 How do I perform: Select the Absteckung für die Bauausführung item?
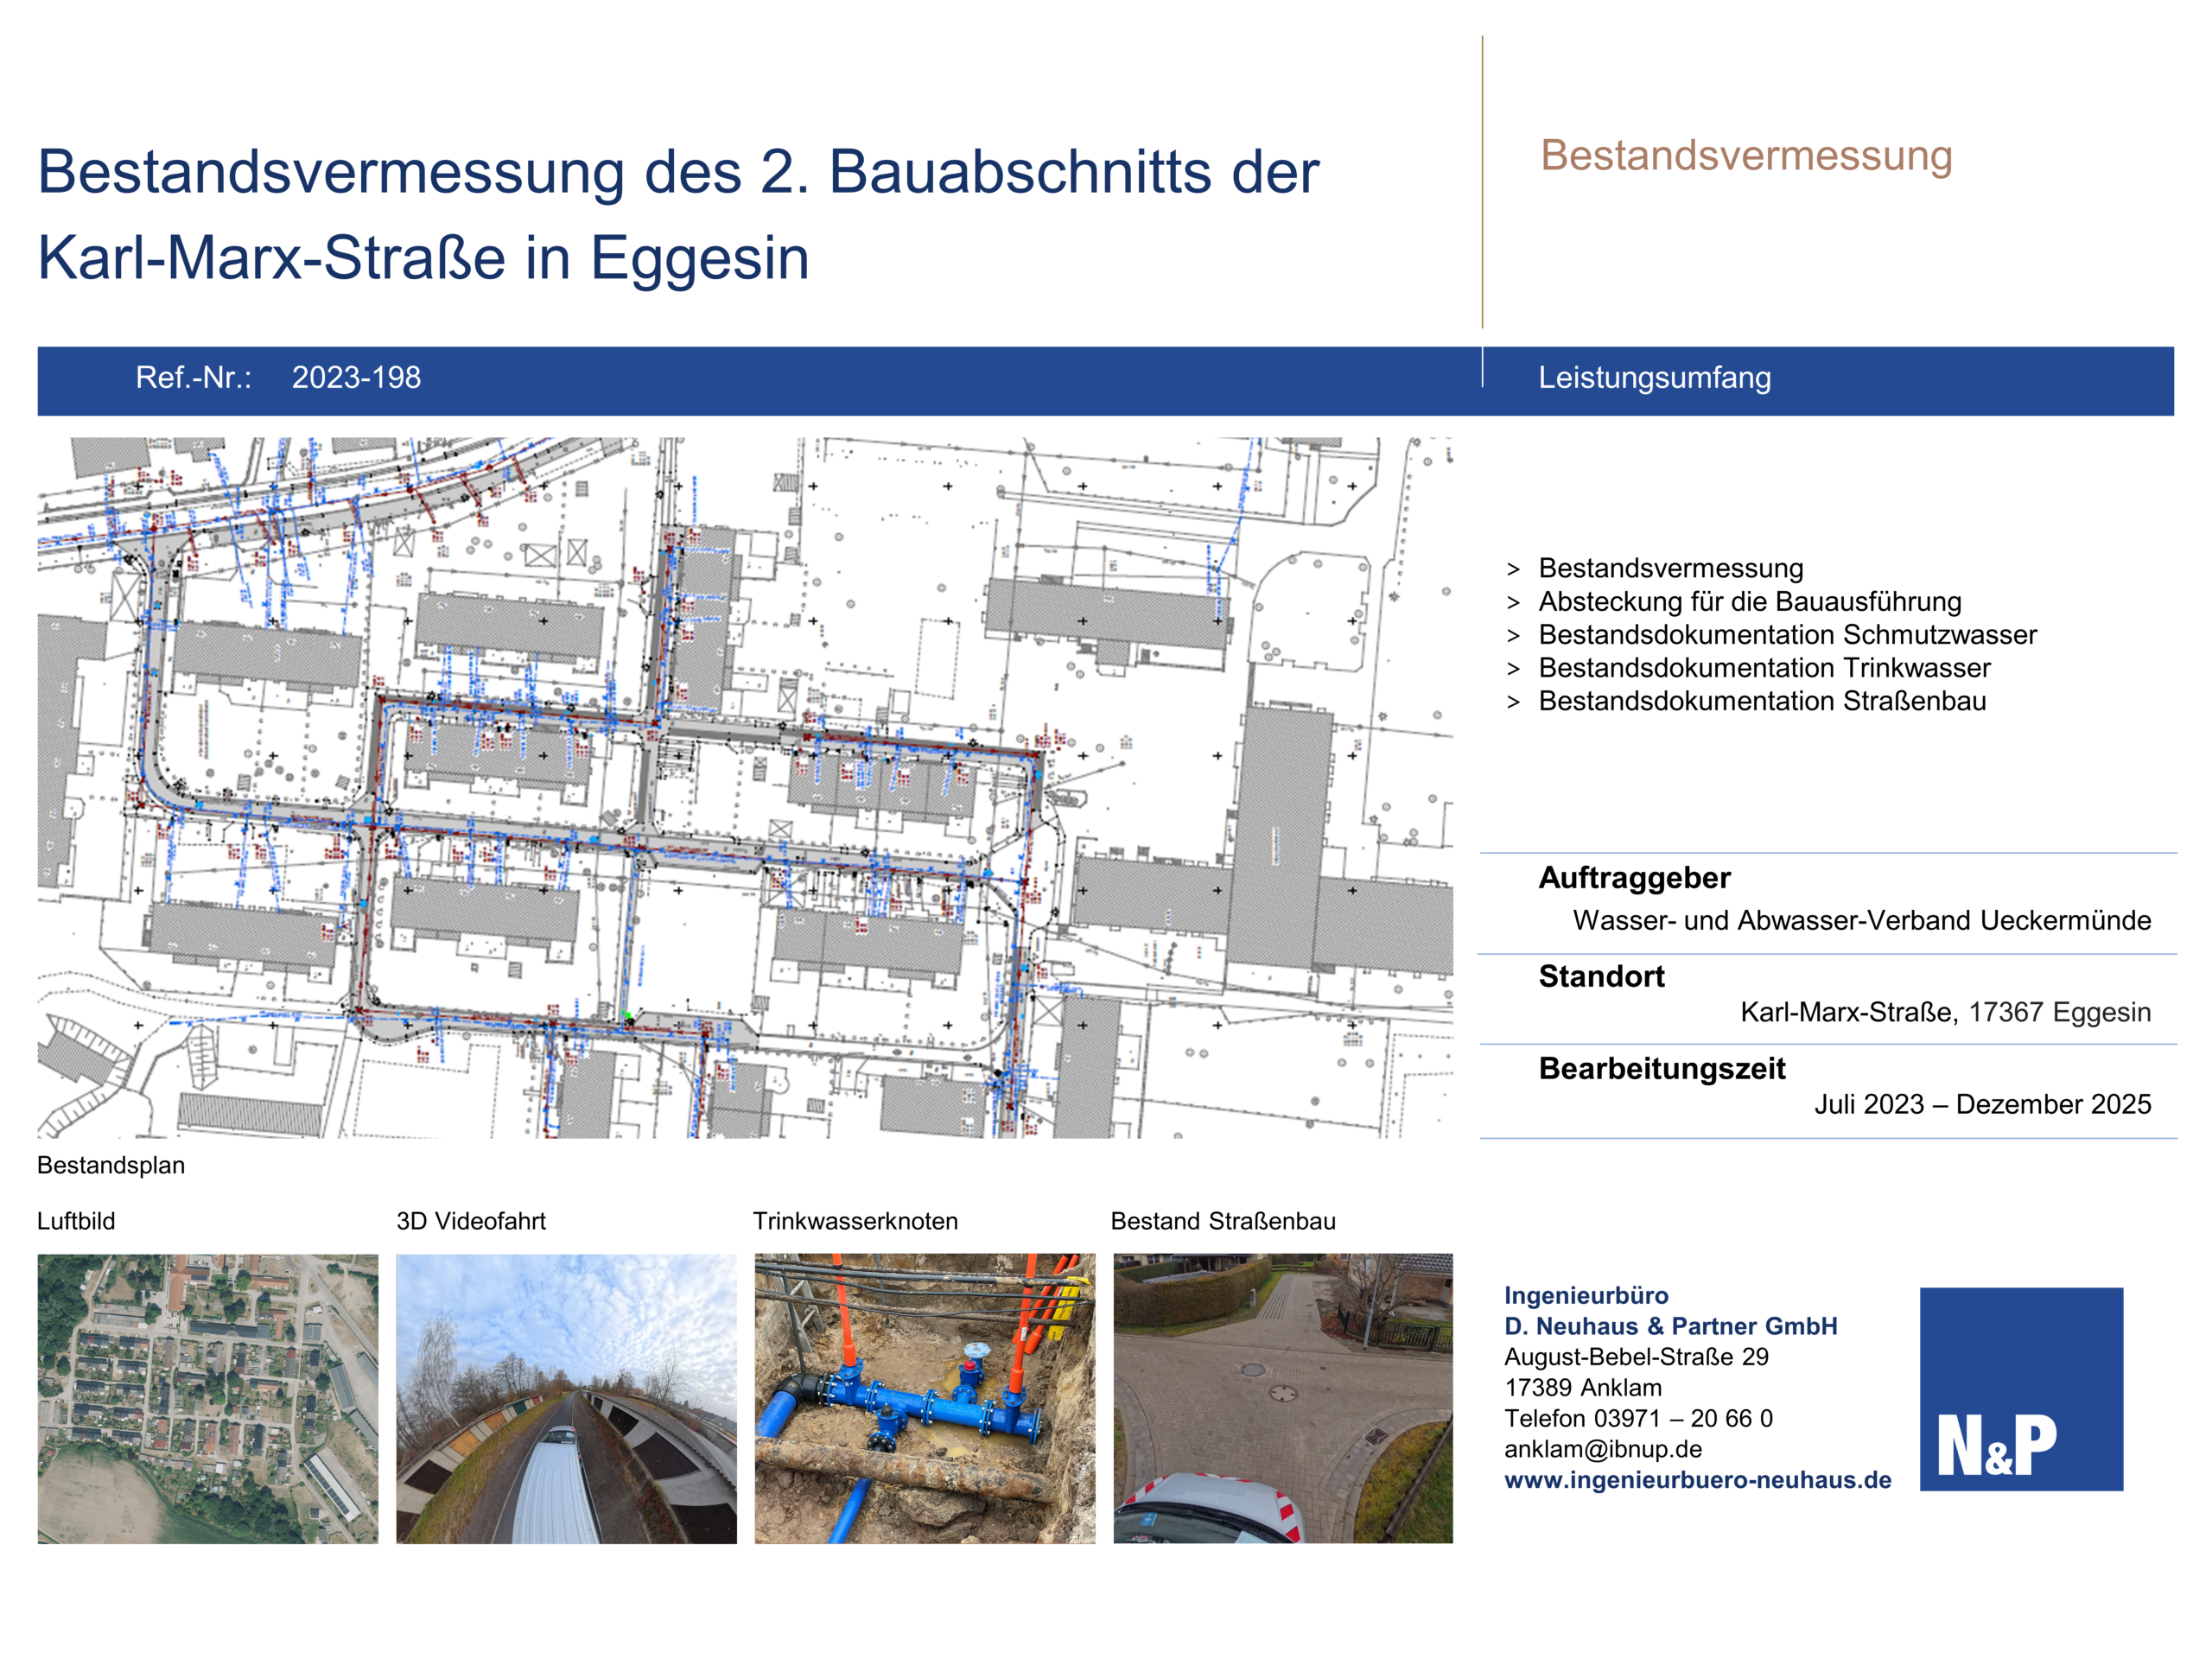click(1749, 601)
